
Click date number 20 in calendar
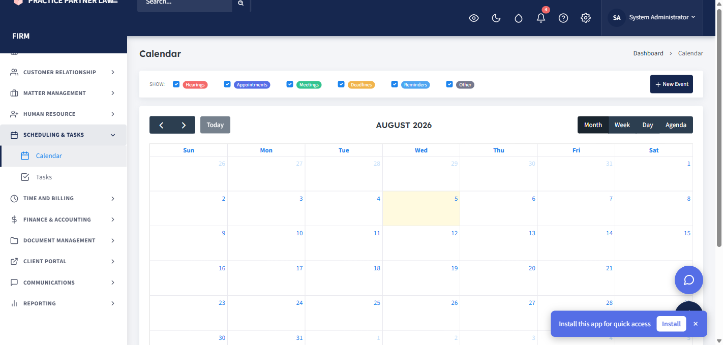pos(532,268)
